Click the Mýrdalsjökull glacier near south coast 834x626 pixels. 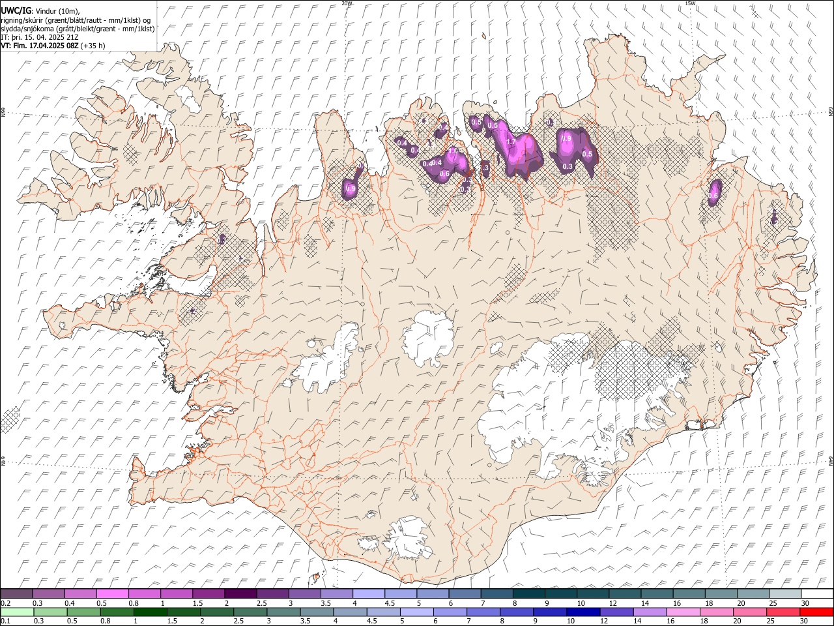point(409,539)
